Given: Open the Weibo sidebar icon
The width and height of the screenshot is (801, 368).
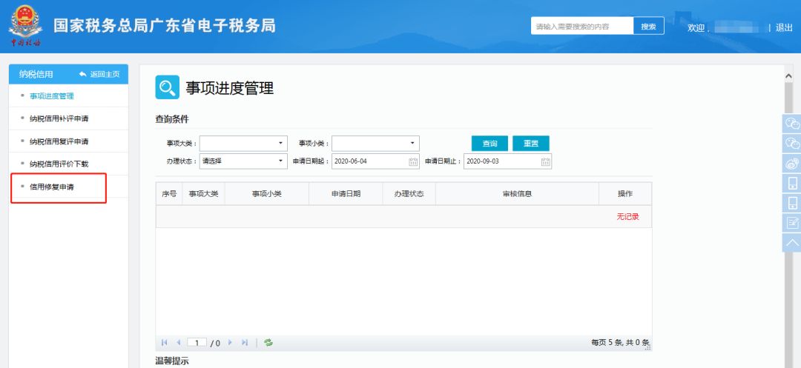Looking at the screenshot, I should [x=792, y=164].
